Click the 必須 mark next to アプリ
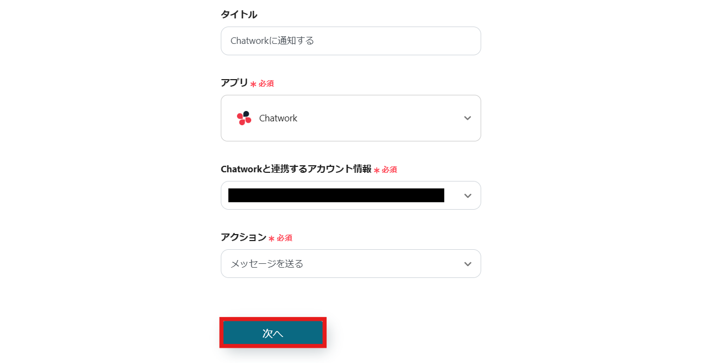Screen dimensions: 728x363 click(x=266, y=83)
